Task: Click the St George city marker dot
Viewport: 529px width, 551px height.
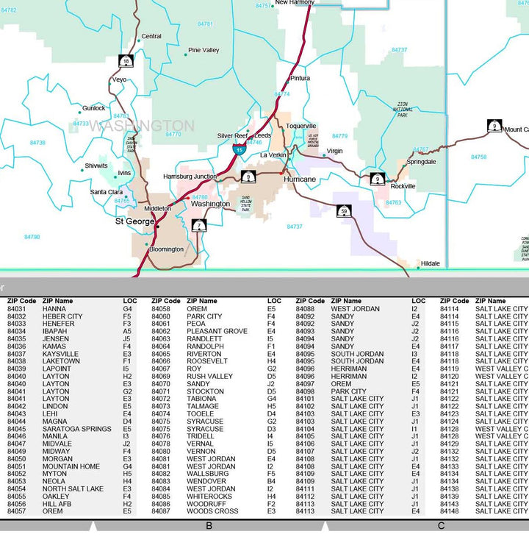Action: pos(158,227)
